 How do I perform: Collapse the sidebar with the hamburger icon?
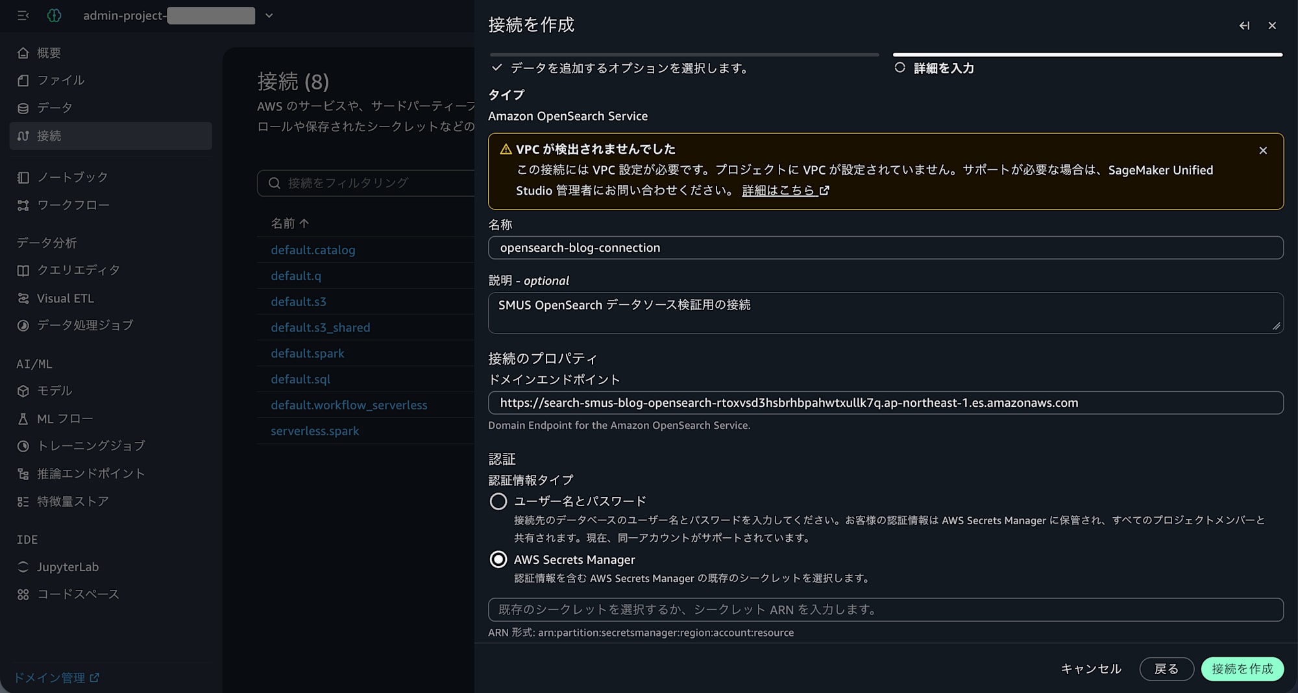pyautogui.click(x=23, y=16)
